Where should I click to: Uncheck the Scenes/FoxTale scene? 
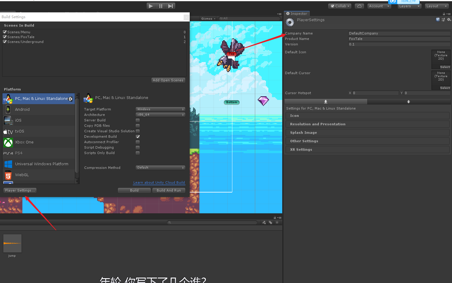[x=5, y=37]
